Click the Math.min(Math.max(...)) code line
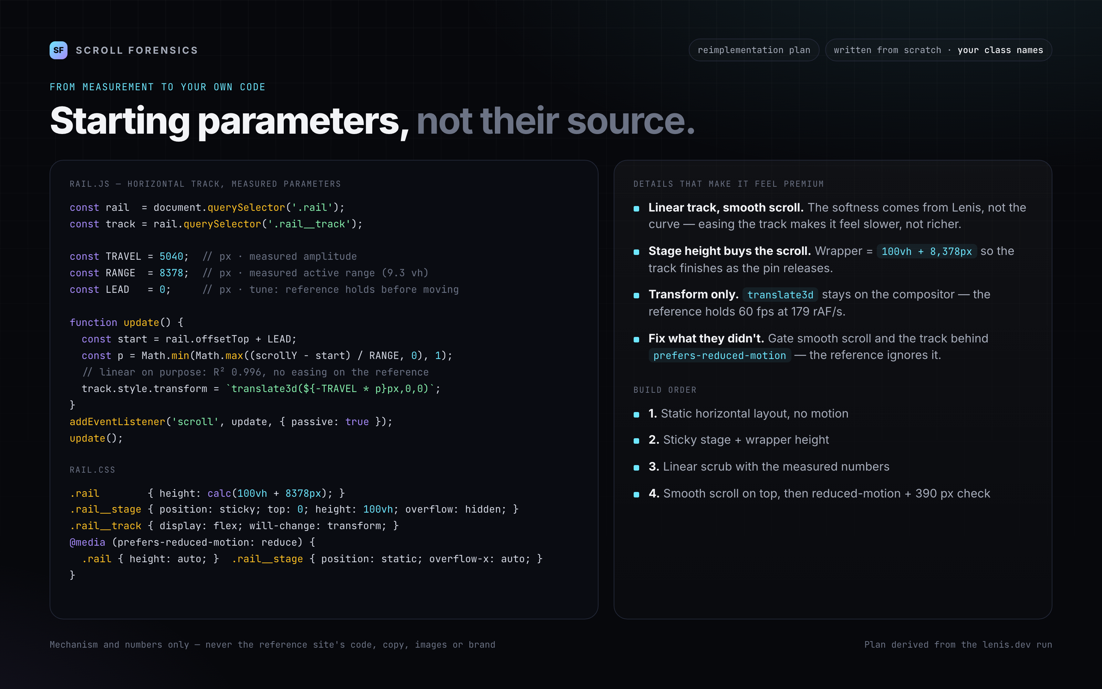Screen dimensions: 1102x689 [x=267, y=356]
